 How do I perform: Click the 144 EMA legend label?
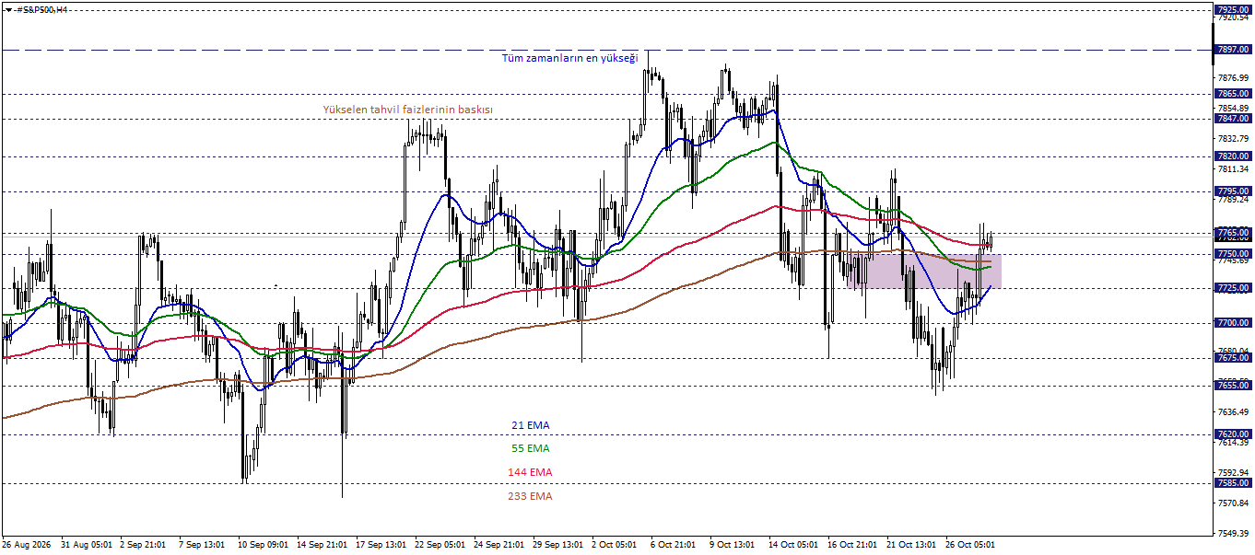[x=530, y=472]
